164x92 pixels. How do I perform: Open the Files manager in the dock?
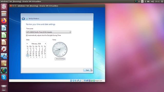(4, 14)
